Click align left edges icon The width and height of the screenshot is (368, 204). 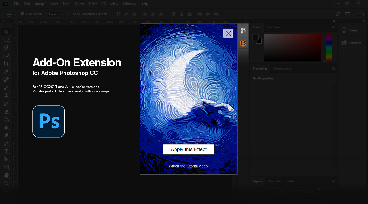145,14
